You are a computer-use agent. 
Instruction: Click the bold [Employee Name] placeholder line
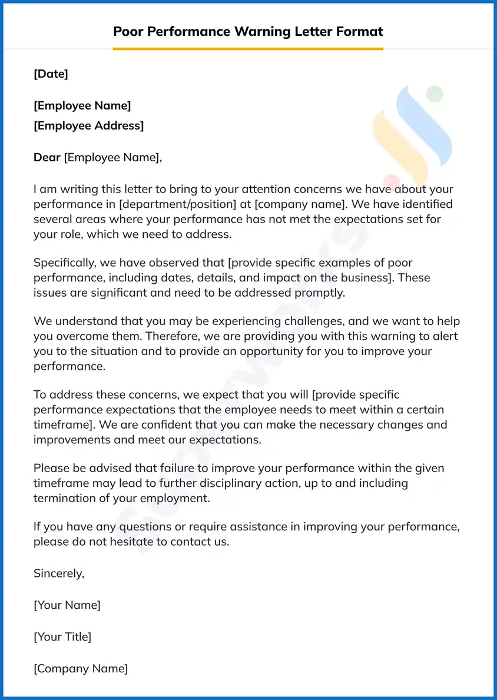(82, 105)
